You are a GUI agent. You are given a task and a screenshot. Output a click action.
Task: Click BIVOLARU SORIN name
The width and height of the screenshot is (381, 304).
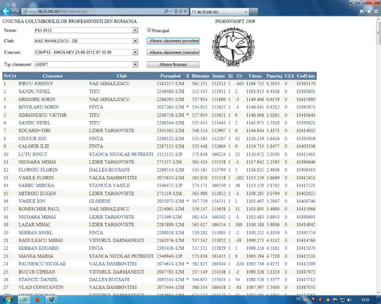(x=39, y=107)
